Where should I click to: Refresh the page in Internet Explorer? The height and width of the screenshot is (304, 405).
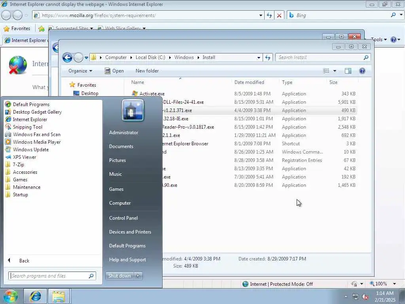coord(269,15)
